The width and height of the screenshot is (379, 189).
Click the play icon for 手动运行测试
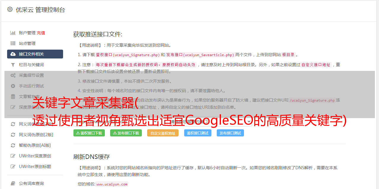13,86
